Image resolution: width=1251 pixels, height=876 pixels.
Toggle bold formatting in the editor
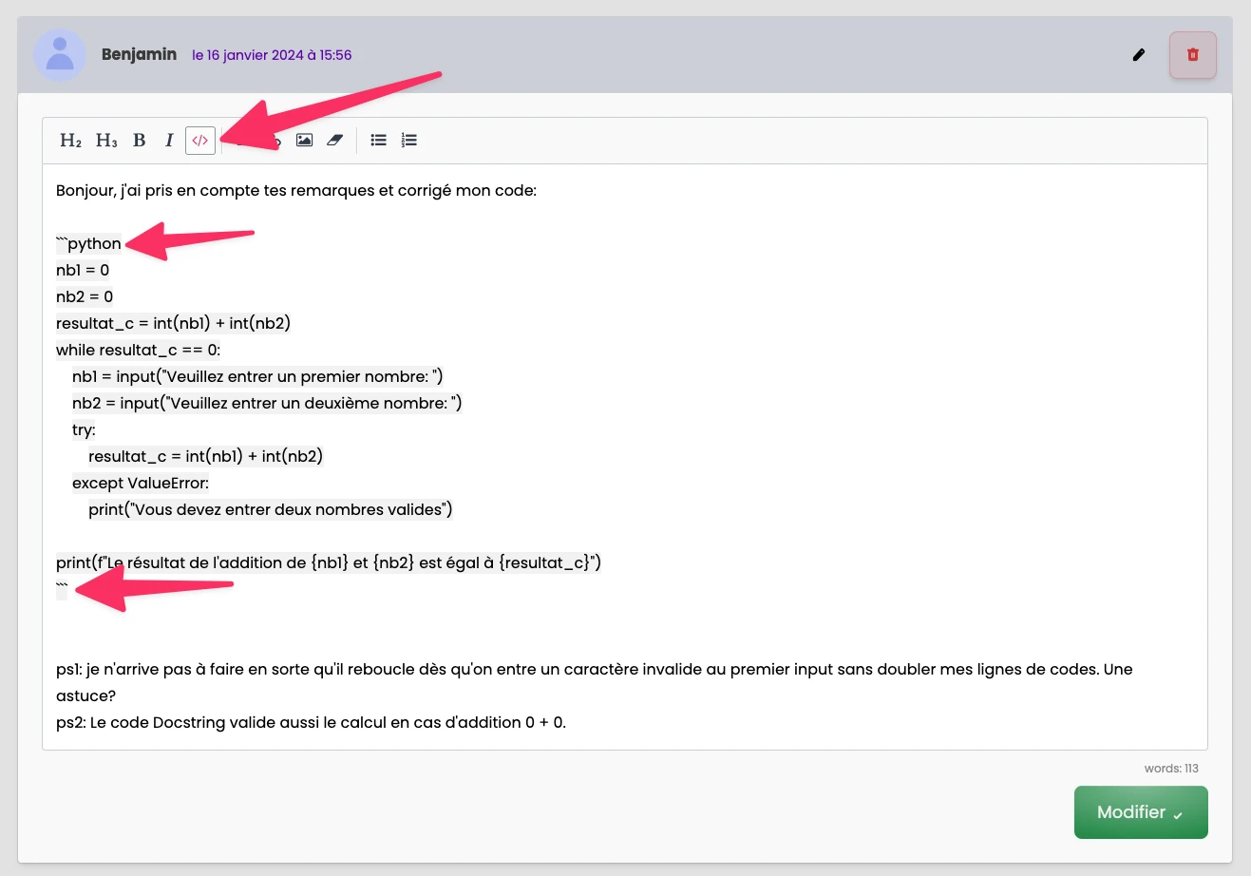tap(140, 141)
